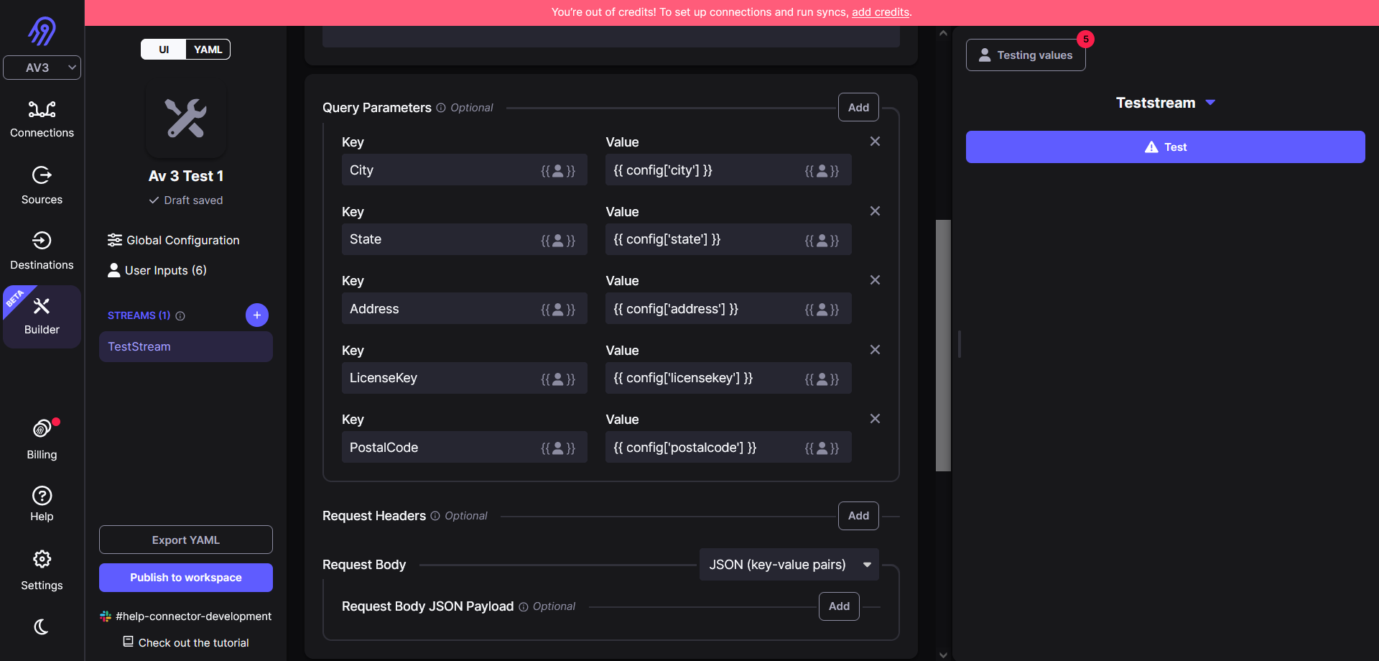1379x661 pixels.
Task: Select TestStream in streams list
Action: pyautogui.click(x=186, y=346)
